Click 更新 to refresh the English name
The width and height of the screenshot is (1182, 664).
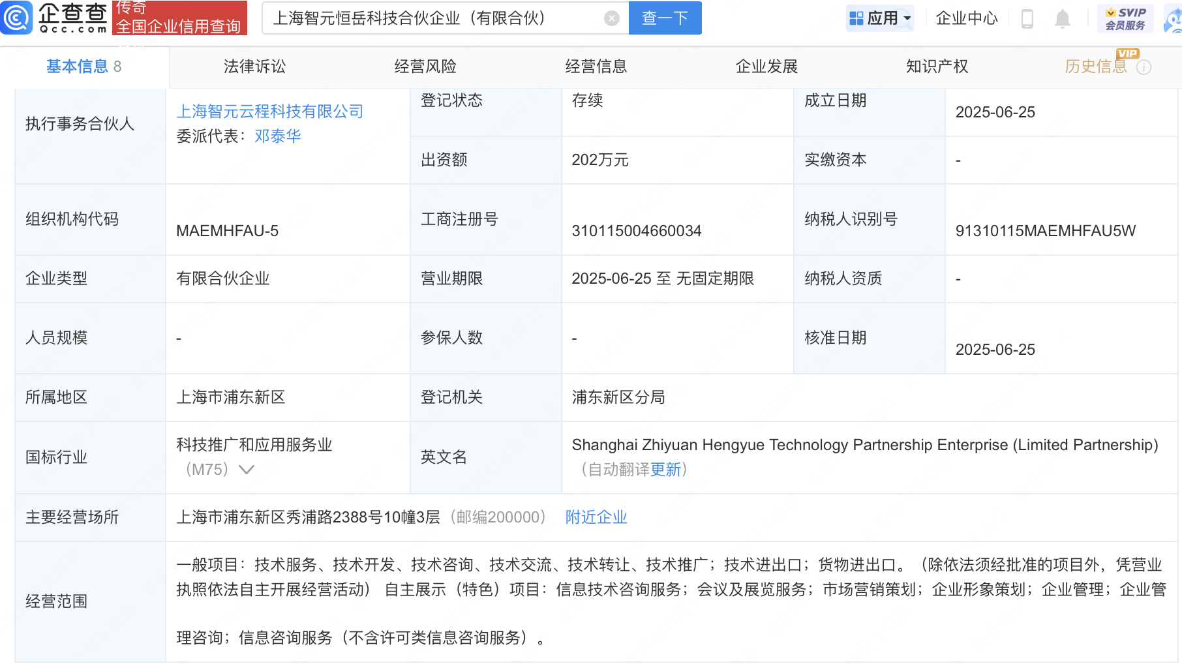pos(665,470)
